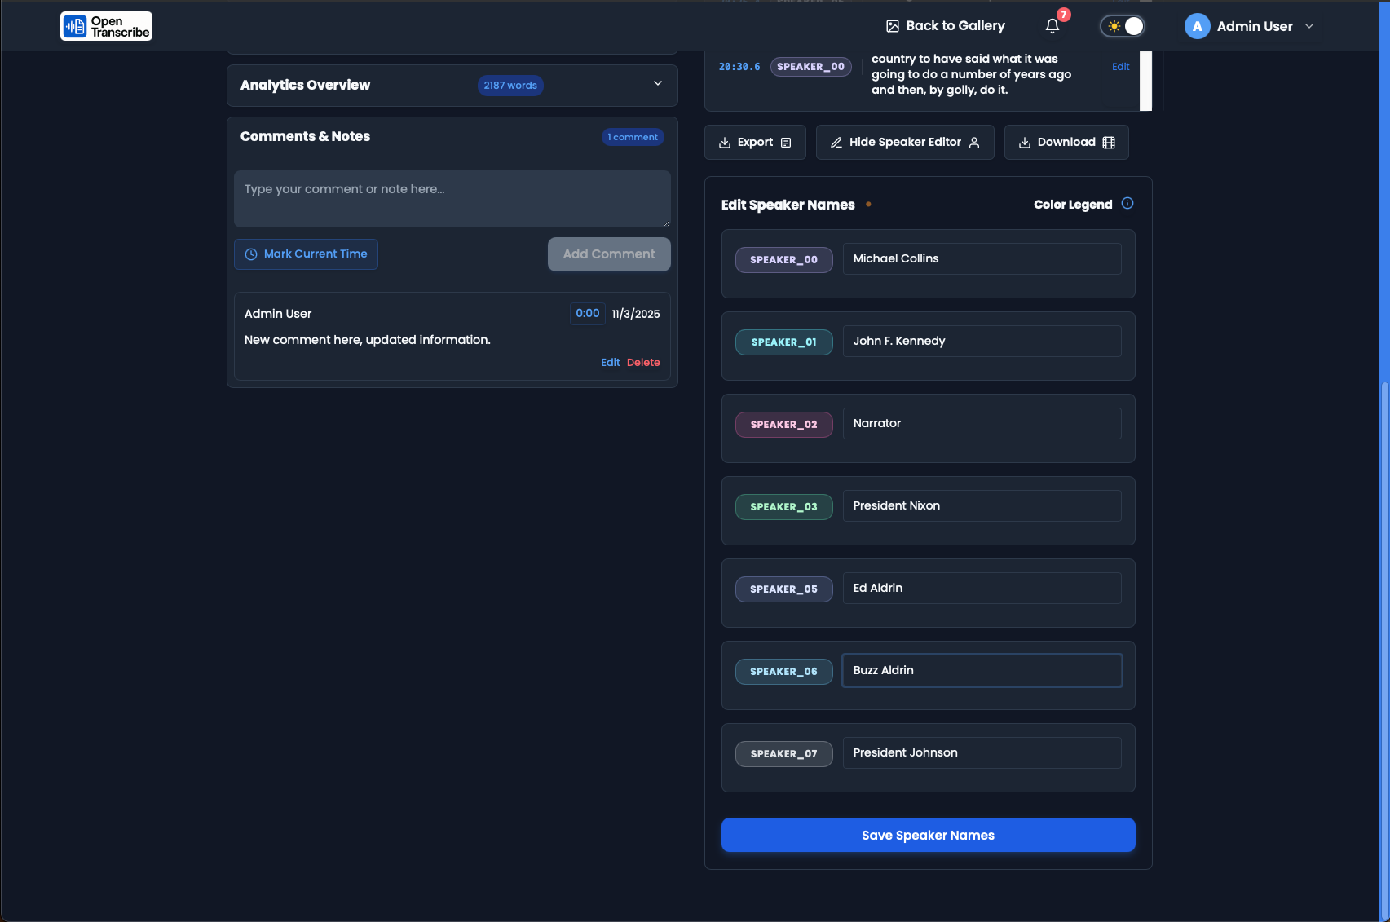This screenshot has height=922, width=1390.
Task: Edit the Admin User comment
Action: [610, 363]
